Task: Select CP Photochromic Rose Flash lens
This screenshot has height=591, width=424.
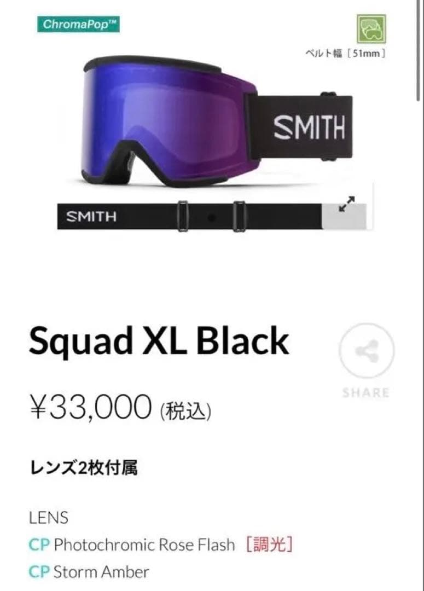Action: (132, 544)
